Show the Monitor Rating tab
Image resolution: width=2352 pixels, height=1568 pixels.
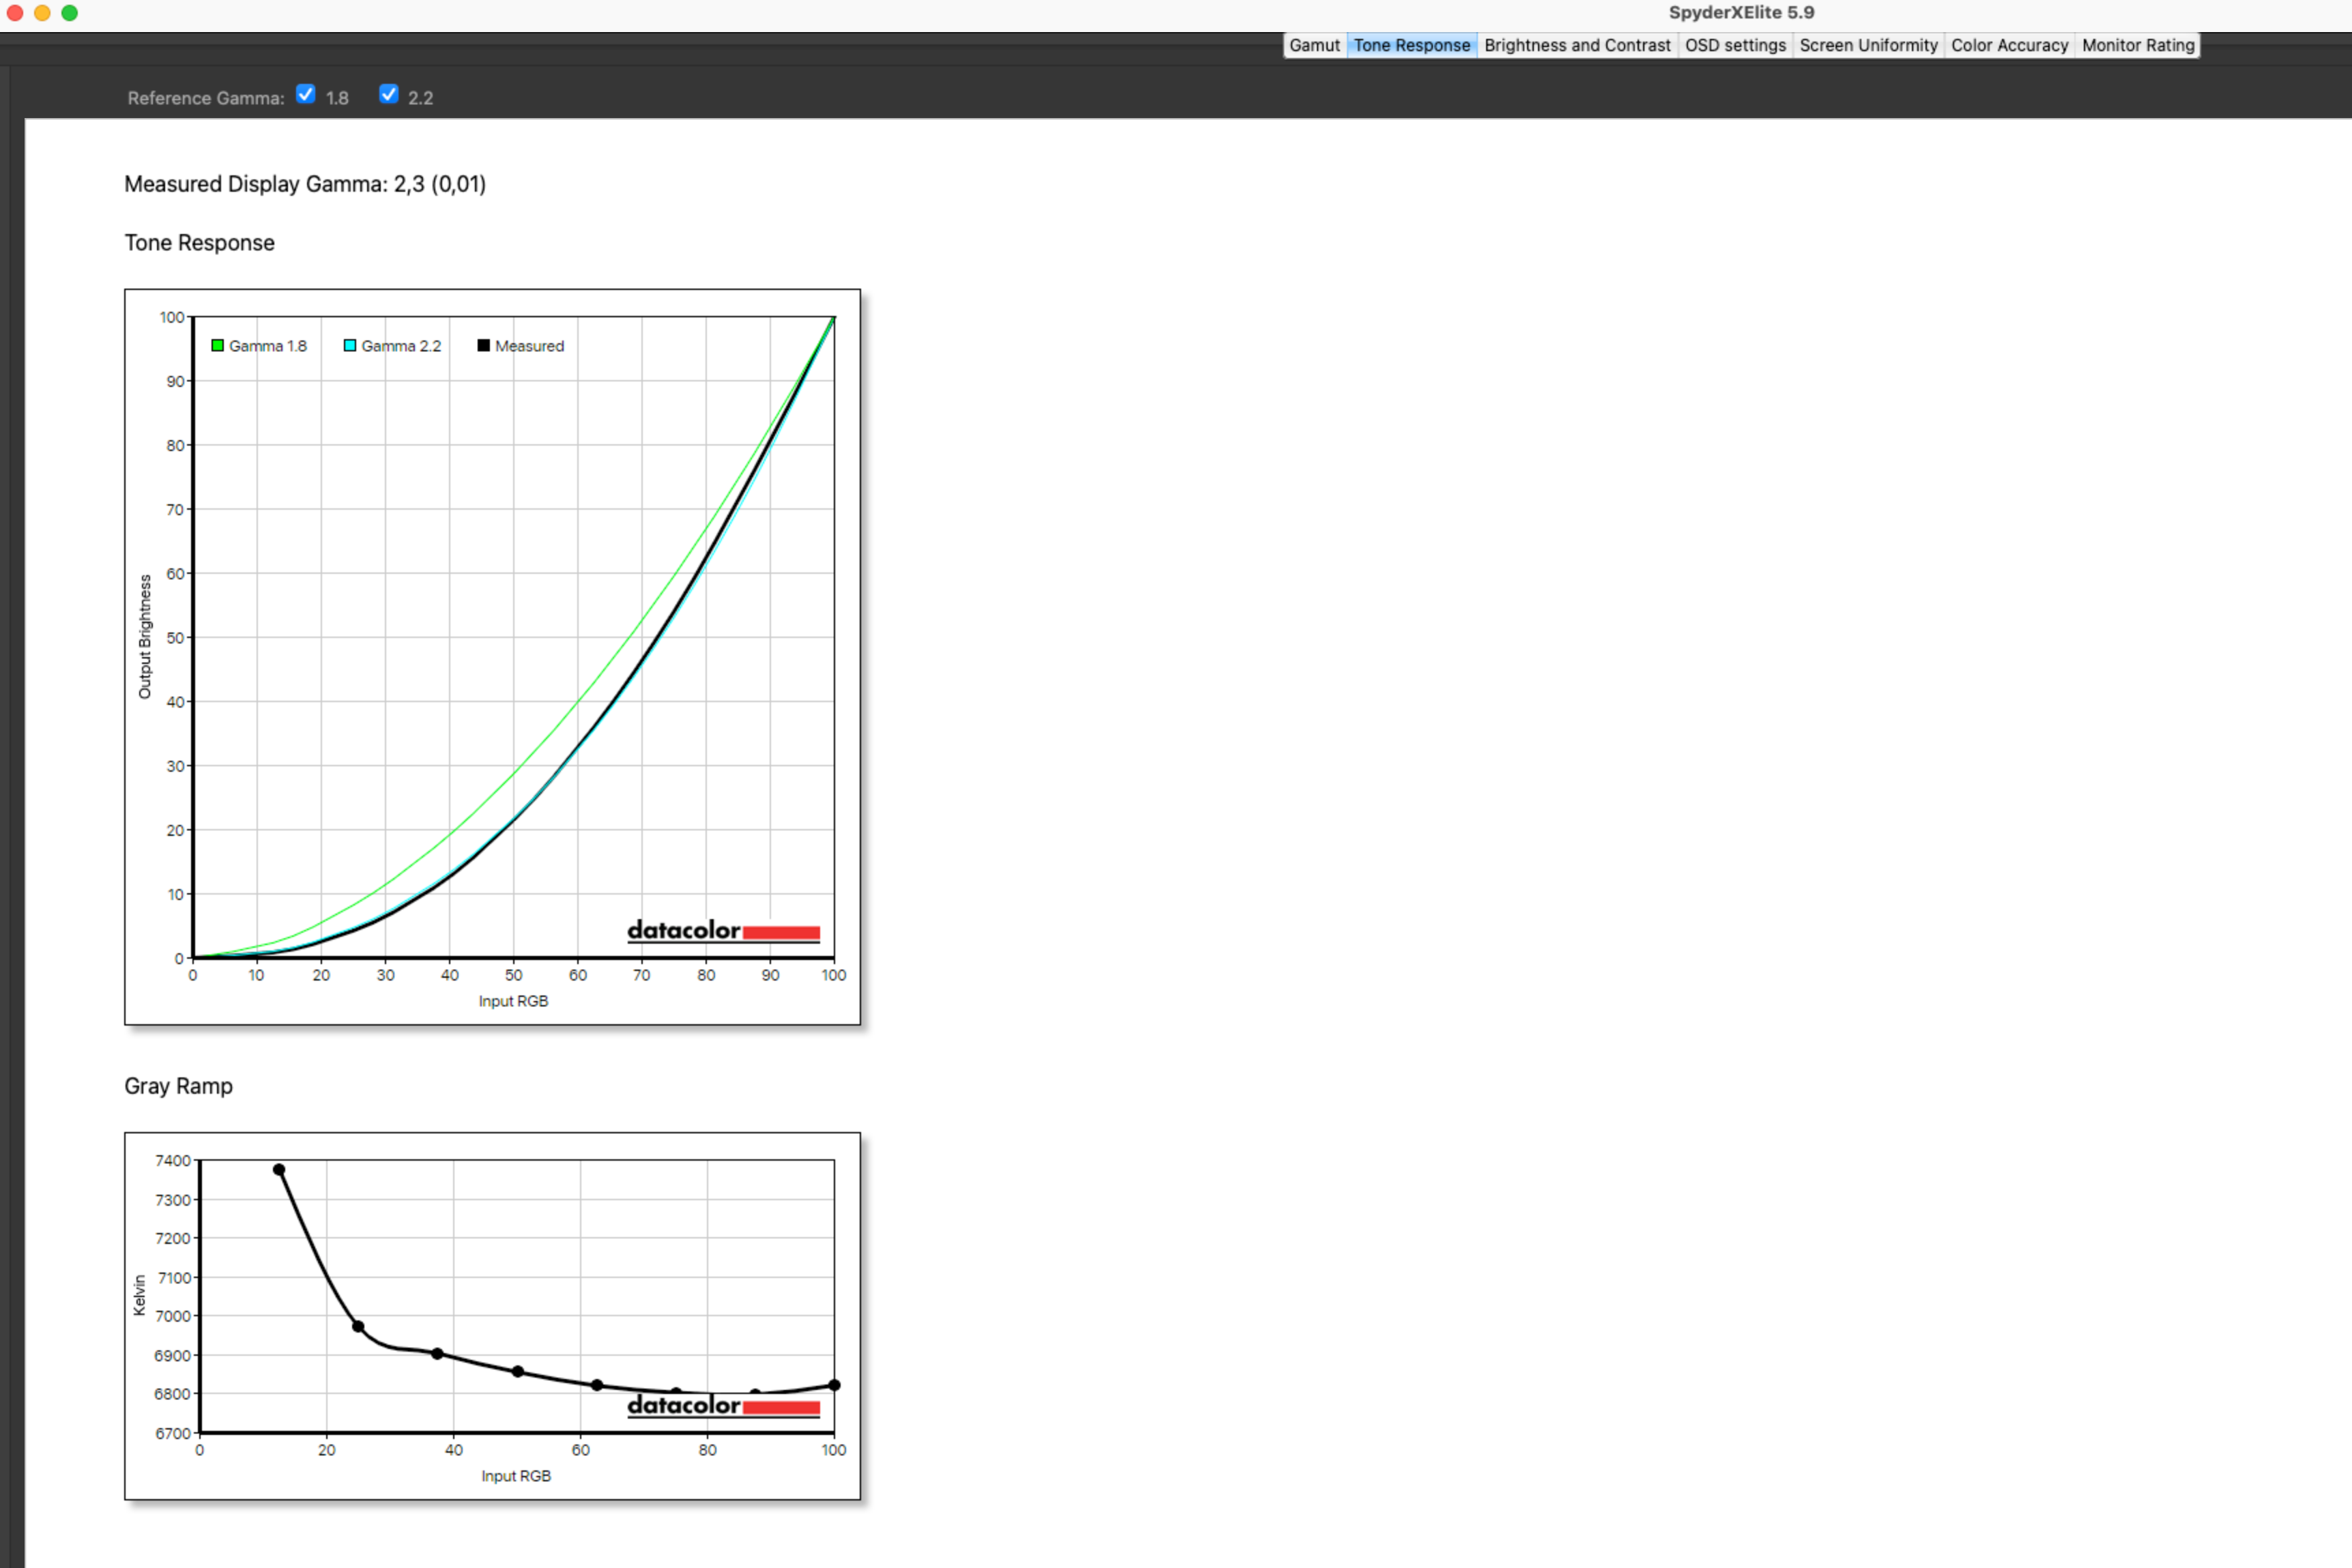[2137, 45]
